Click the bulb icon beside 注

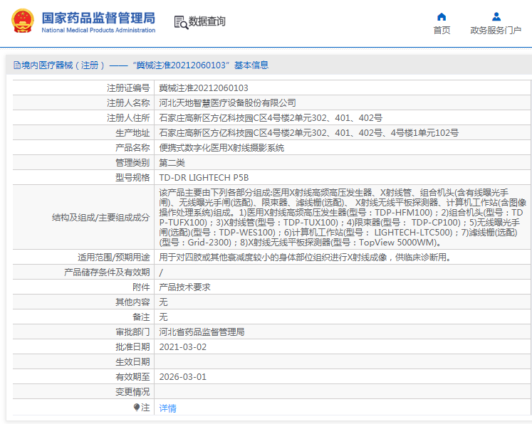pos(137,407)
